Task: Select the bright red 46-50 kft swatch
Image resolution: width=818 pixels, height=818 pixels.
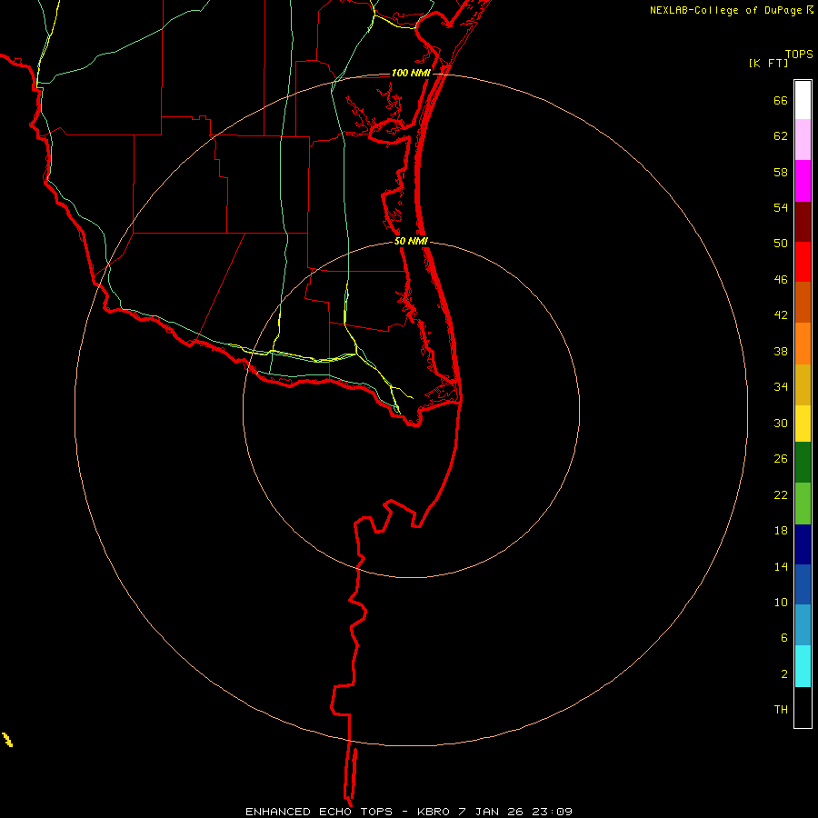Action: 803,262
